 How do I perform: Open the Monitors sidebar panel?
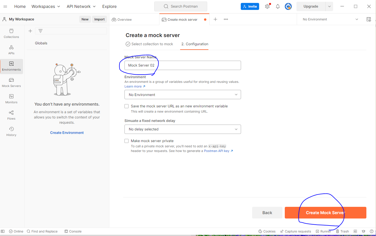11,99
